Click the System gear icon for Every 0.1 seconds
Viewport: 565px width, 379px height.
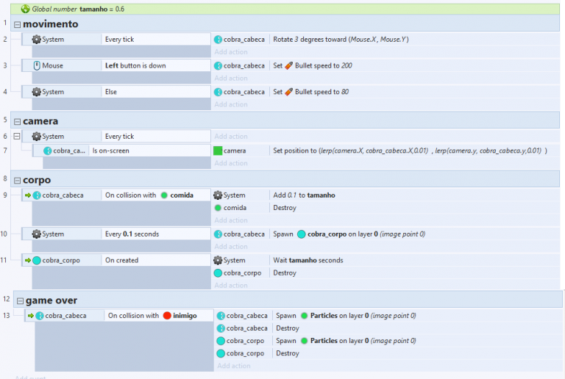[x=36, y=234]
